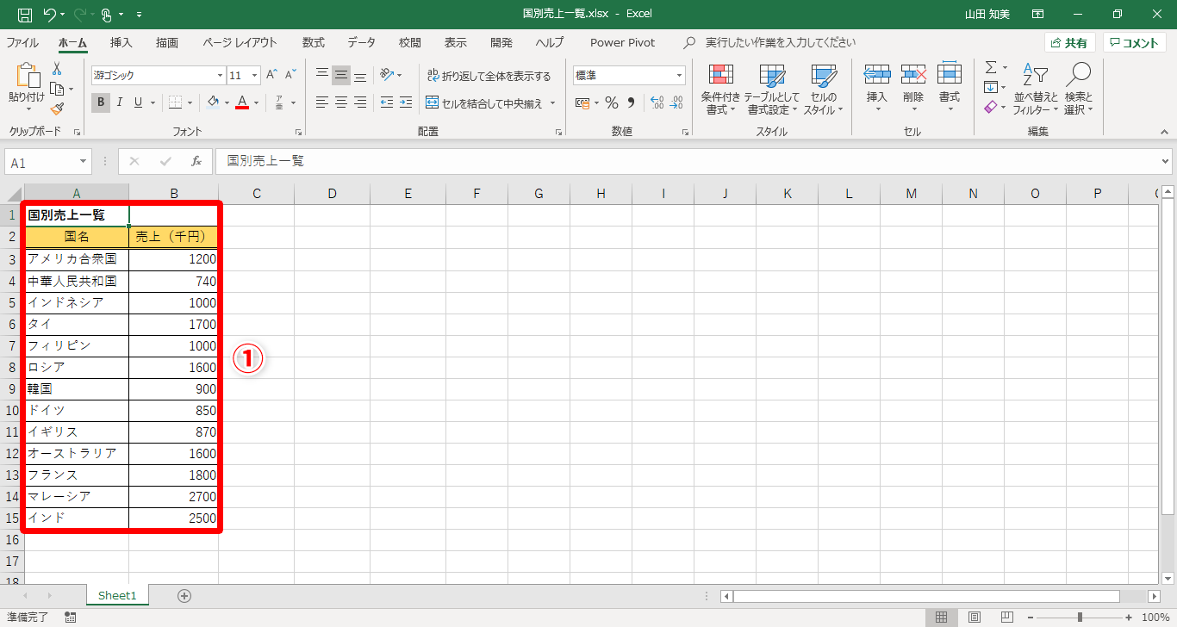
Task: Apply bottom vertical alignment
Action: [360, 75]
